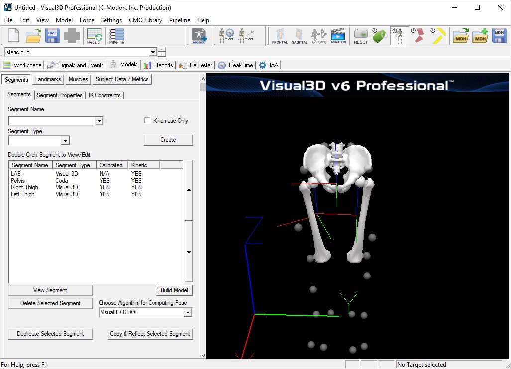Screen dimensions: 511x369
Task: Move segment up with list up arrow
Action: (x=189, y=190)
